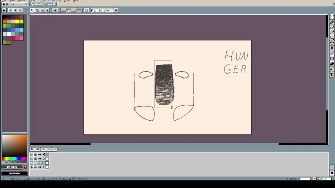335x188 pixels.
Task: Click the red warning add-color icon
Action: (x=25, y=167)
